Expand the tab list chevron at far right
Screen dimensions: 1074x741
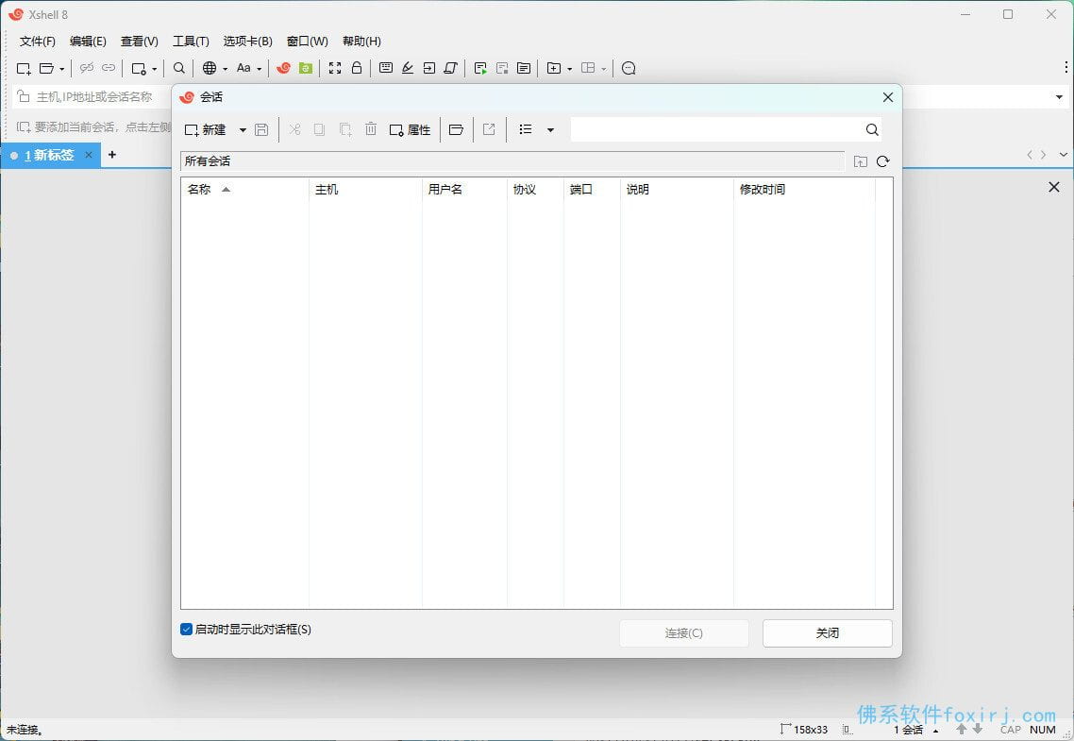coord(1063,155)
